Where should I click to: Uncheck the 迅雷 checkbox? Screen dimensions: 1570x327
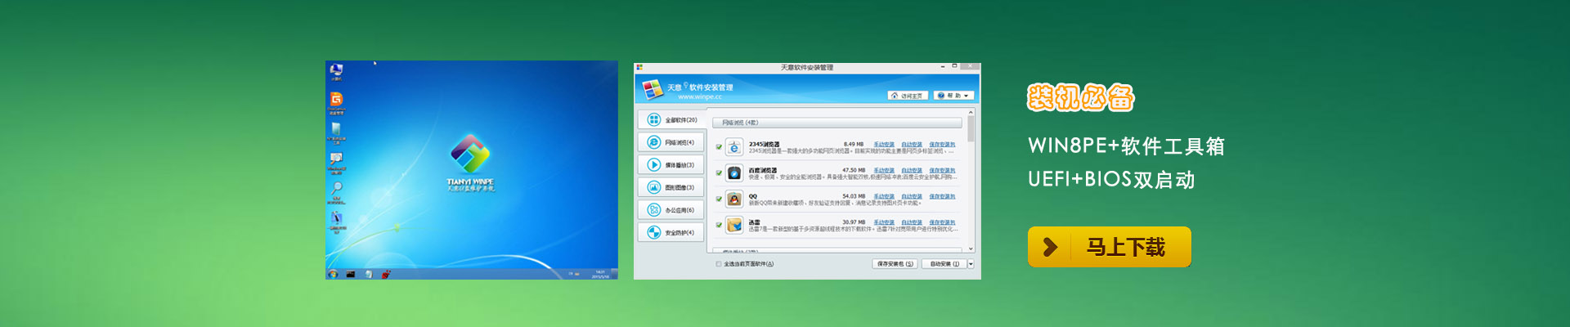tap(719, 225)
